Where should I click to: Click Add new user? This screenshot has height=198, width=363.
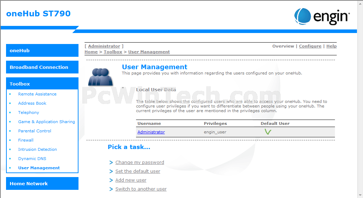point(131,180)
